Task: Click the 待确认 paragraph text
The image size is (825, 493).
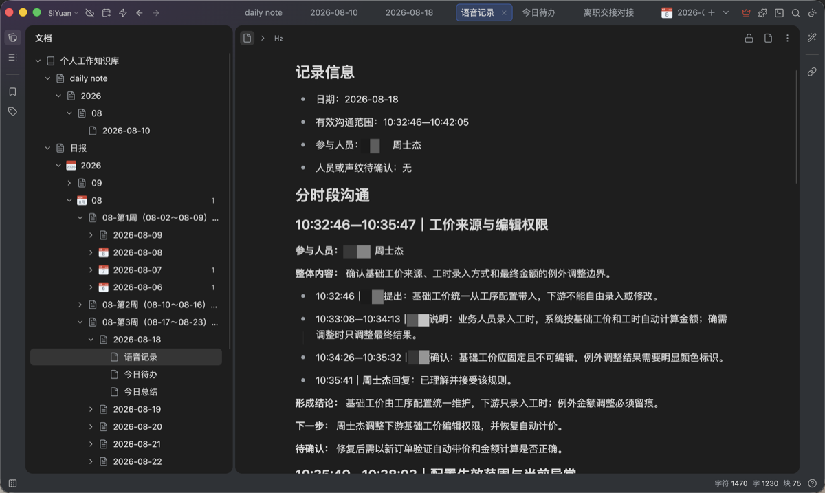Action: pyautogui.click(x=430, y=449)
